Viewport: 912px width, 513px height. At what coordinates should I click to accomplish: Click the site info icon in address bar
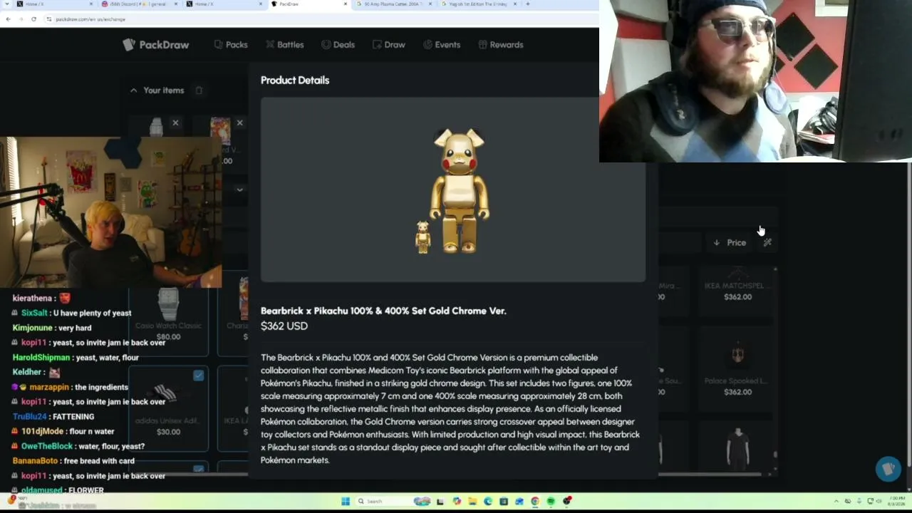(48, 19)
